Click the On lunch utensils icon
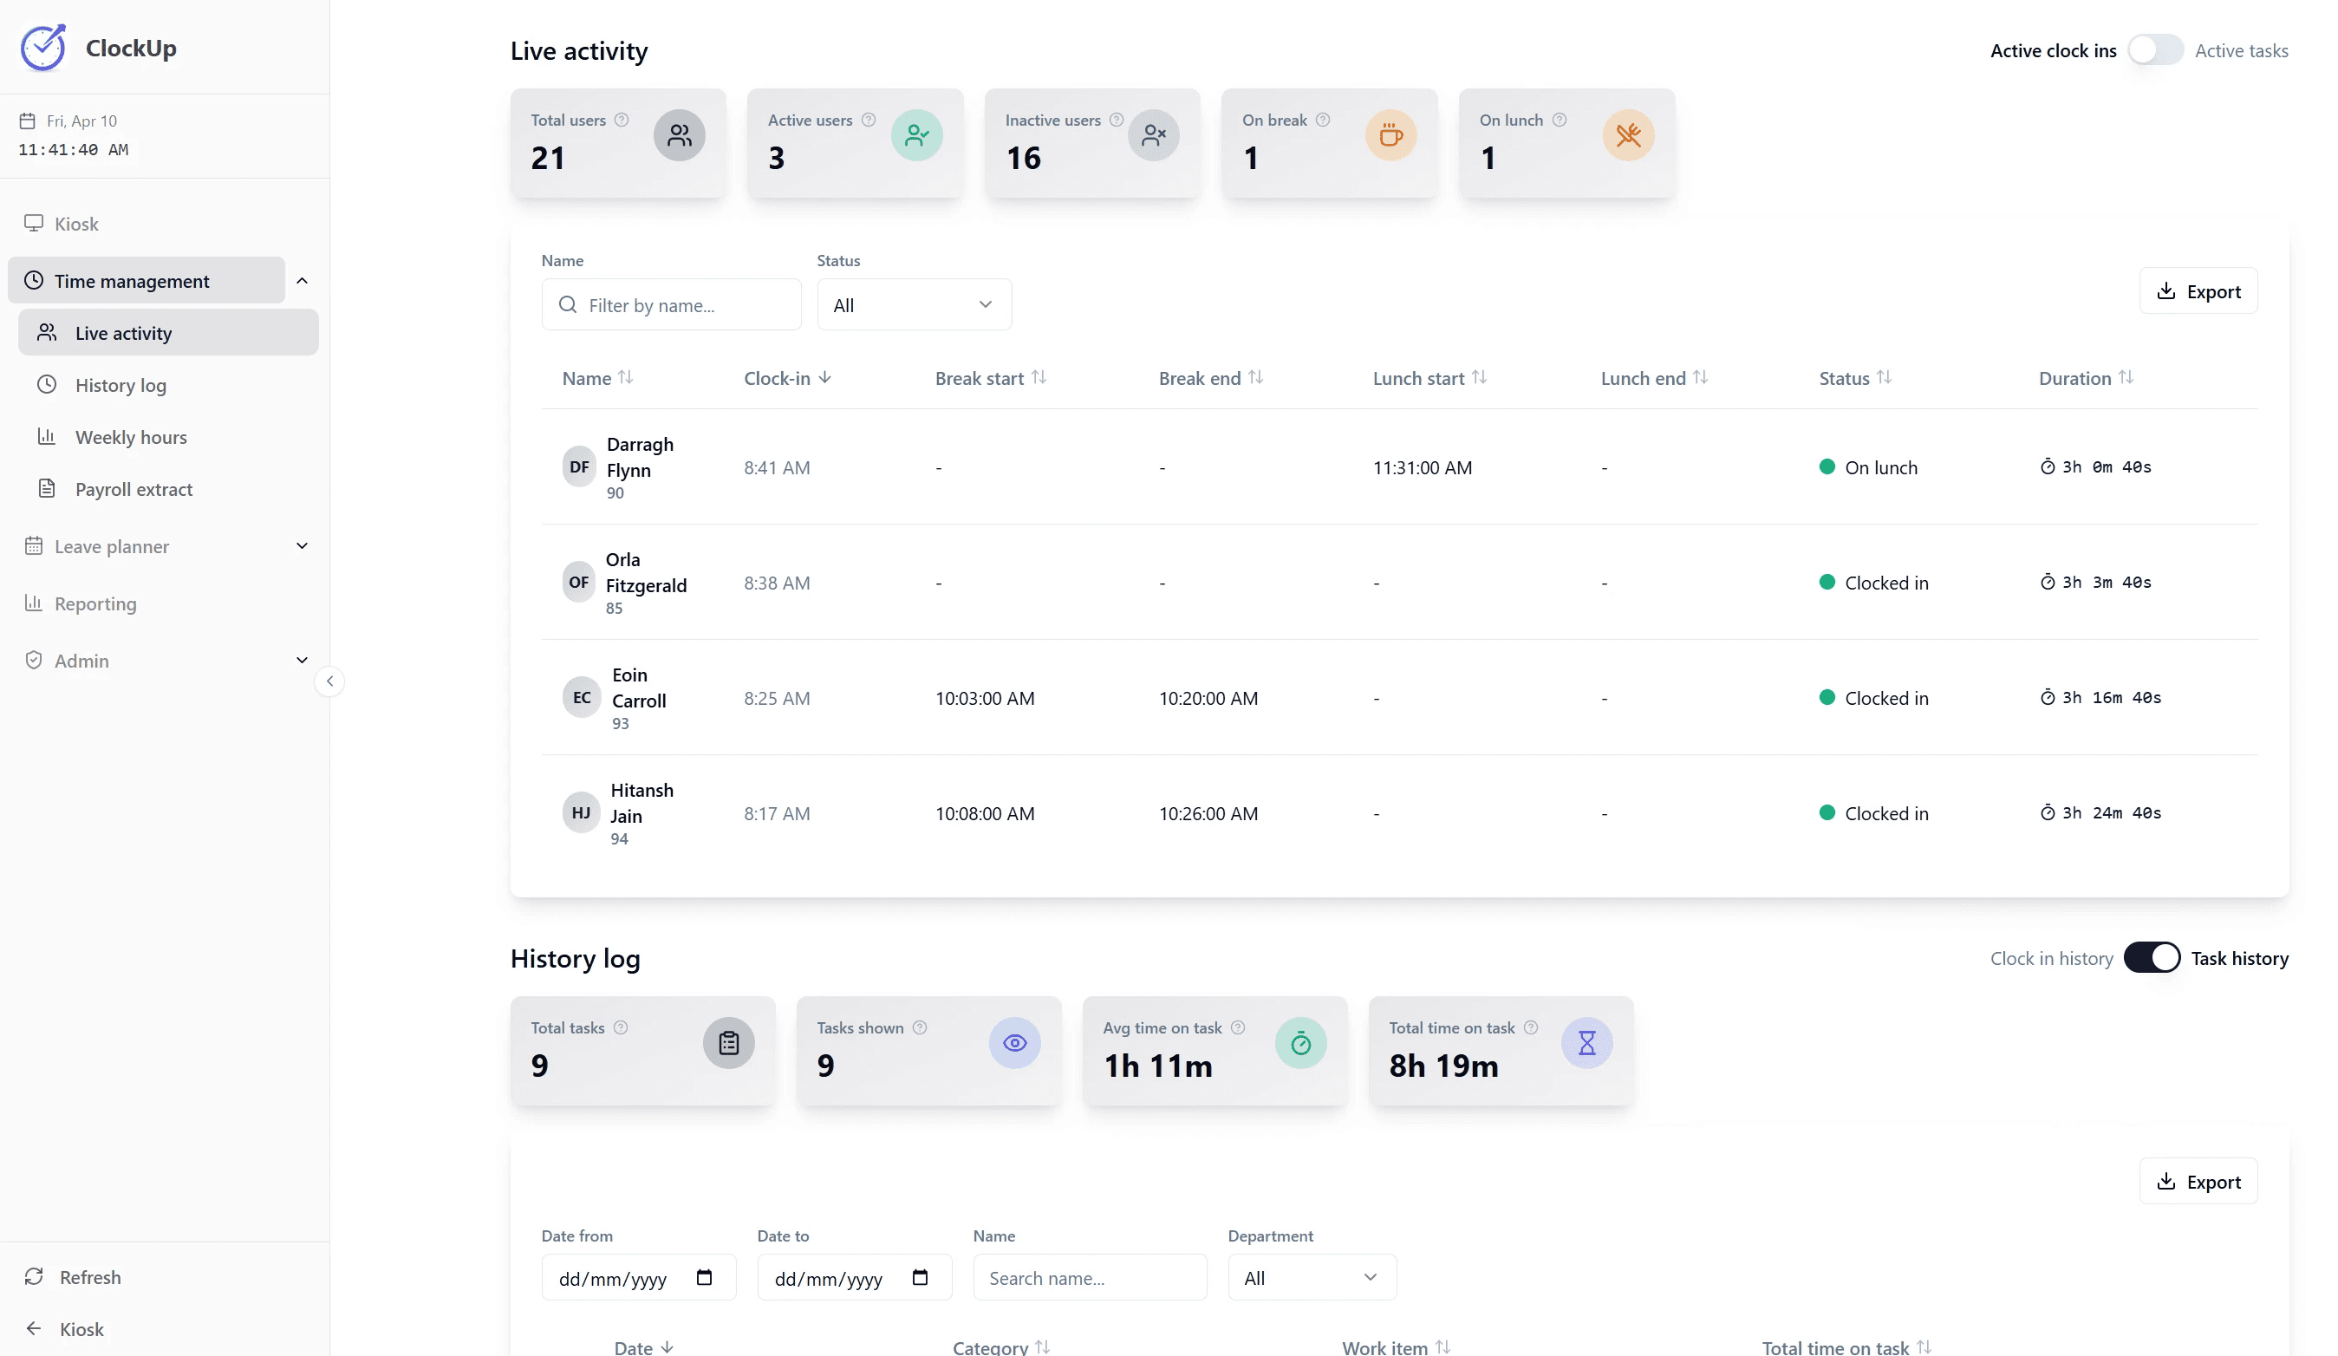 (1627, 135)
